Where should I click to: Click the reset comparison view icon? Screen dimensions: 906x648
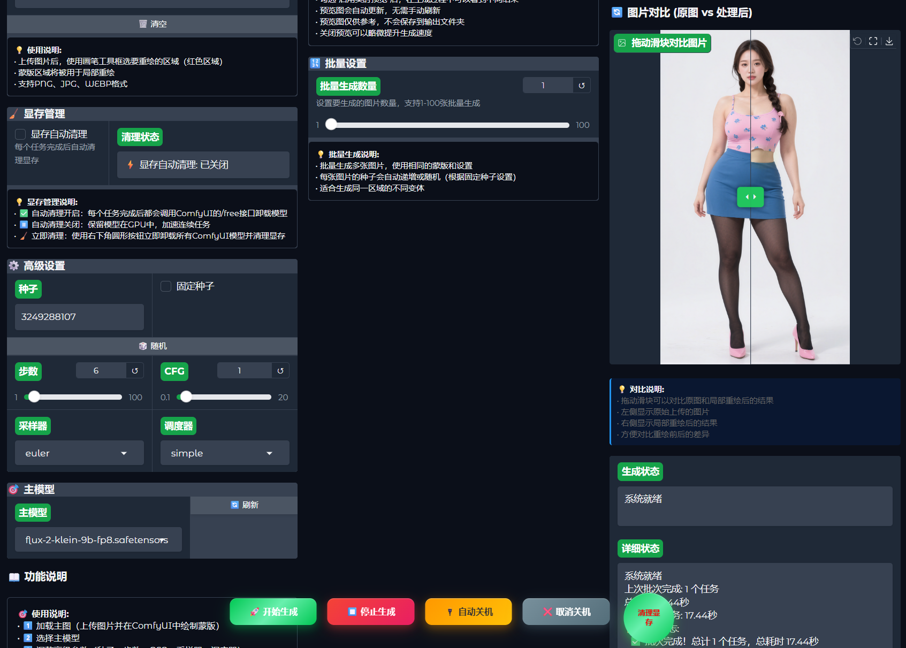tap(857, 41)
